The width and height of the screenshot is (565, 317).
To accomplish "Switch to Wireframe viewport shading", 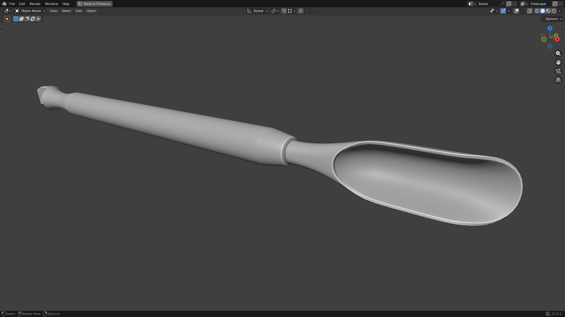I will [537, 11].
